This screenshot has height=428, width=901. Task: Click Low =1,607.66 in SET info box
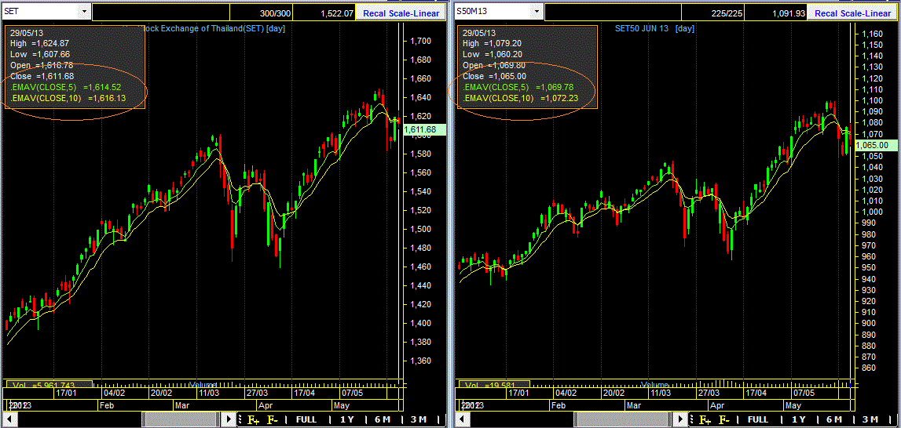(x=41, y=54)
